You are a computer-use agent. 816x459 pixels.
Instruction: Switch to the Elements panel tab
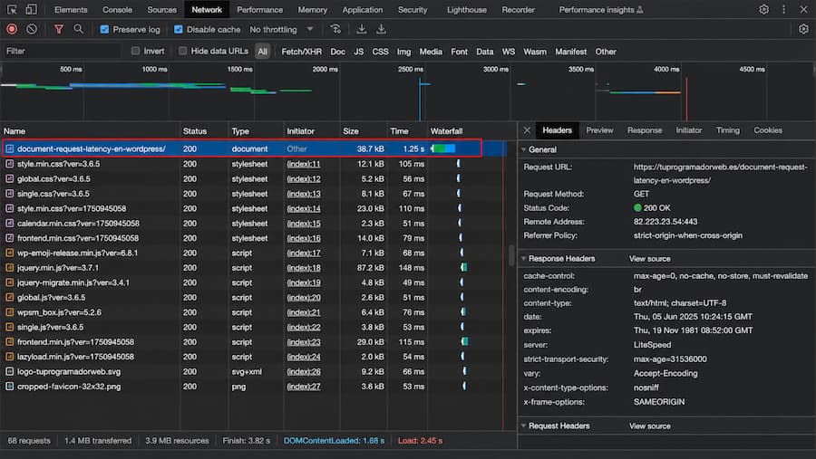coord(71,9)
